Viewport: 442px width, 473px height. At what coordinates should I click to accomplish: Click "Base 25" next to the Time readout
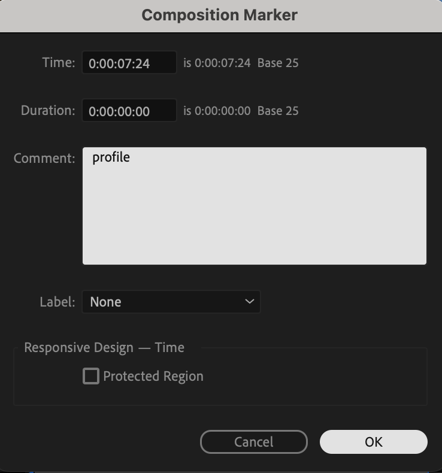click(278, 63)
